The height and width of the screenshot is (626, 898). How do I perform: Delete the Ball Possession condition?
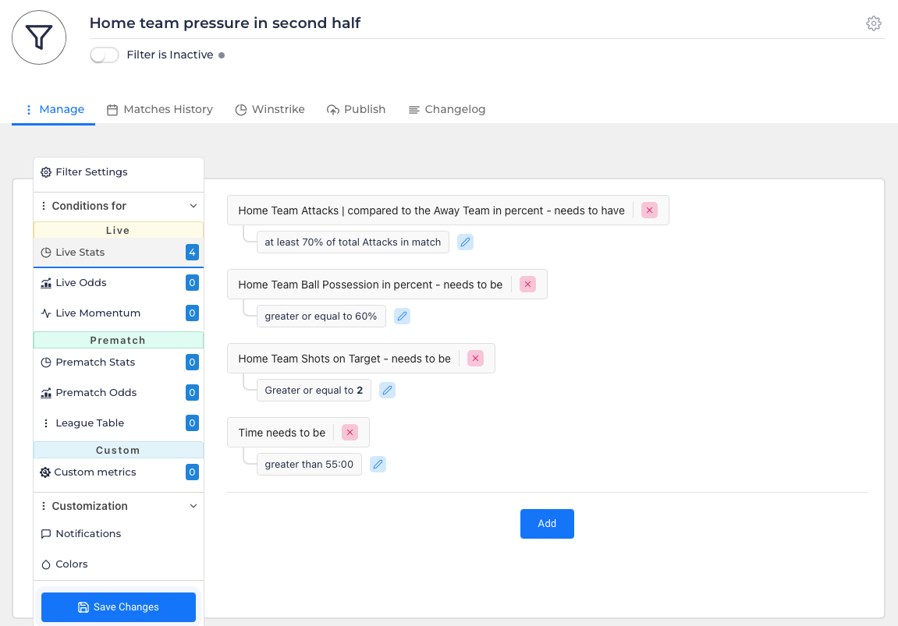pyautogui.click(x=527, y=285)
